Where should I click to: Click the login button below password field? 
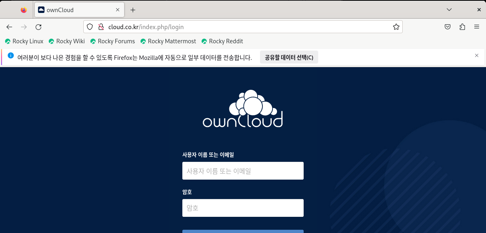(x=243, y=231)
